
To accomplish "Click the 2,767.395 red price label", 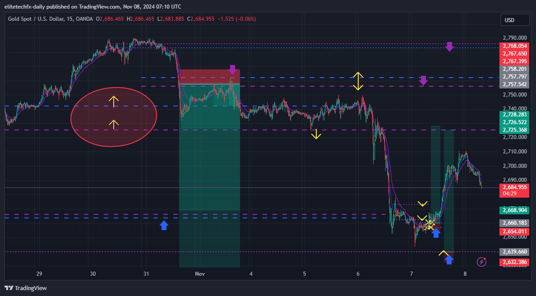I will 514,61.
